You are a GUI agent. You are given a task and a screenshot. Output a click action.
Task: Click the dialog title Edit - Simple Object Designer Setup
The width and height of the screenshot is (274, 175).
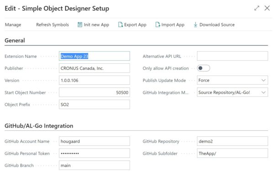[57, 8]
